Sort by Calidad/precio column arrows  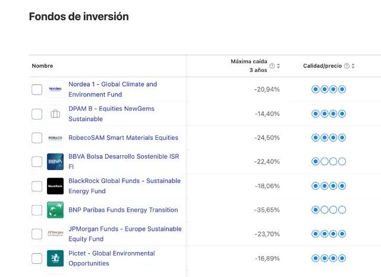(353, 66)
